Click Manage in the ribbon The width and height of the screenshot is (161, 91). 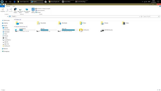(38, 12)
